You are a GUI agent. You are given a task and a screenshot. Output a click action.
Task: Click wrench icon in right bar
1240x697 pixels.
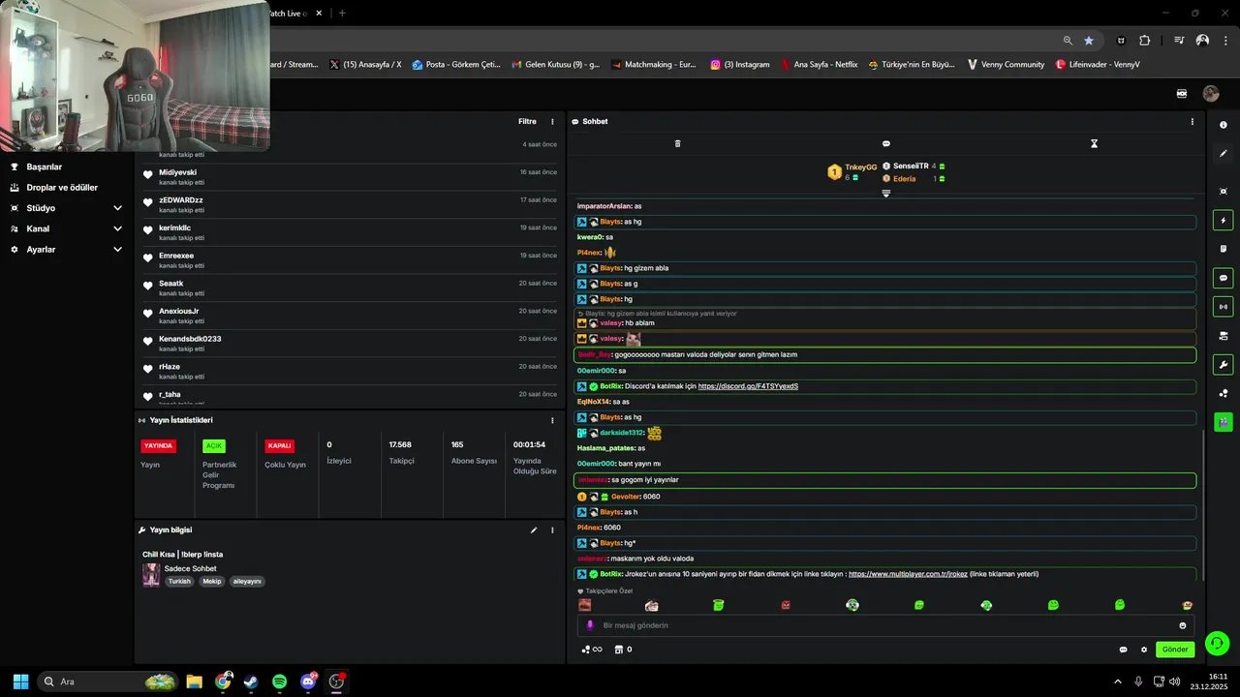click(x=1224, y=365)
